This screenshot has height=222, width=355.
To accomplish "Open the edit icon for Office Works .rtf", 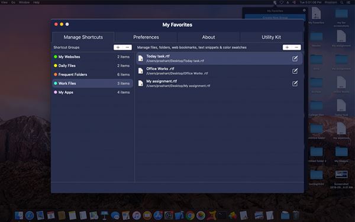I will pyautogui.click(x=295, y=71).
